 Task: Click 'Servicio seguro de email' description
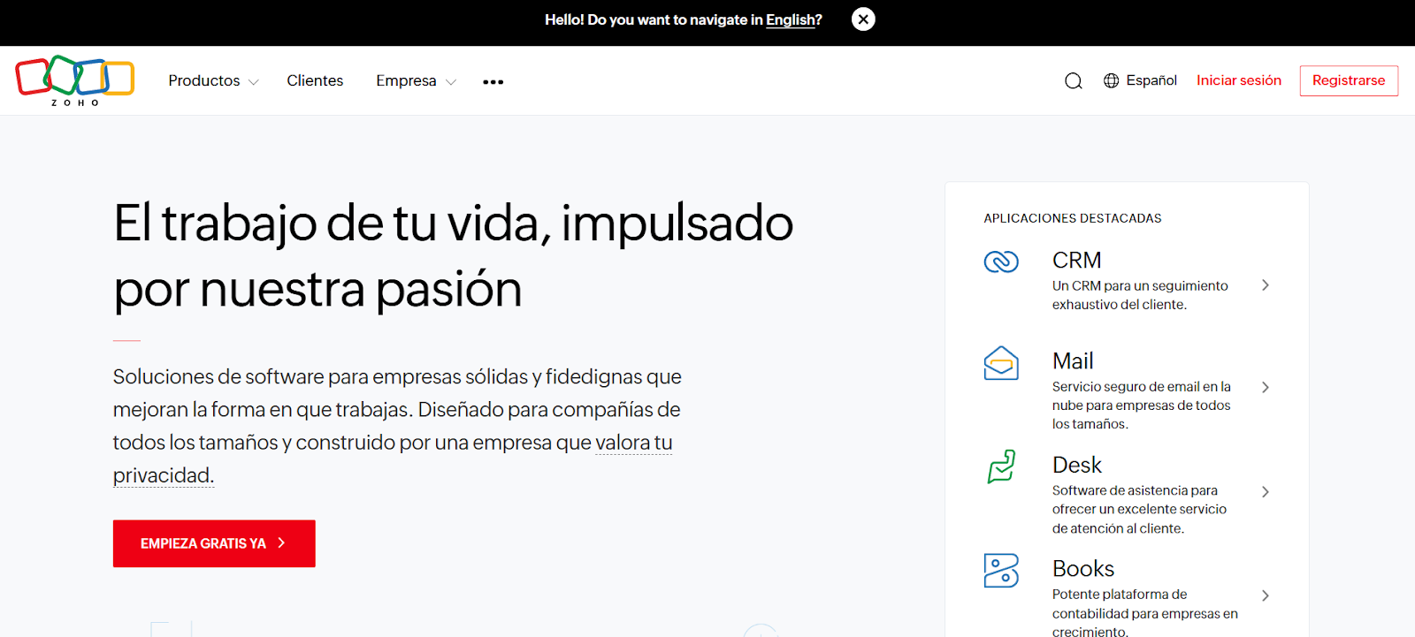(x=1142, y=406)
